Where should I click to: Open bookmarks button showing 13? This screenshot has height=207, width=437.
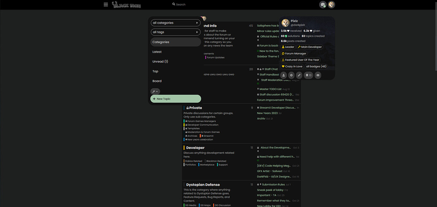coord(308,75)
